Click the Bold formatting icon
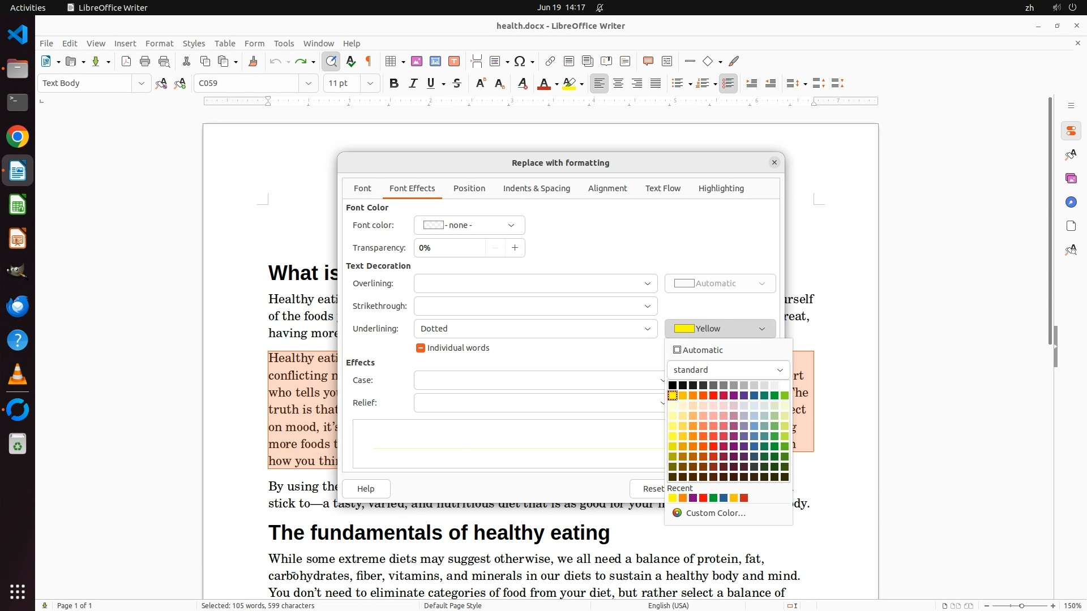1087x611 pixels. tap(394, 83)
